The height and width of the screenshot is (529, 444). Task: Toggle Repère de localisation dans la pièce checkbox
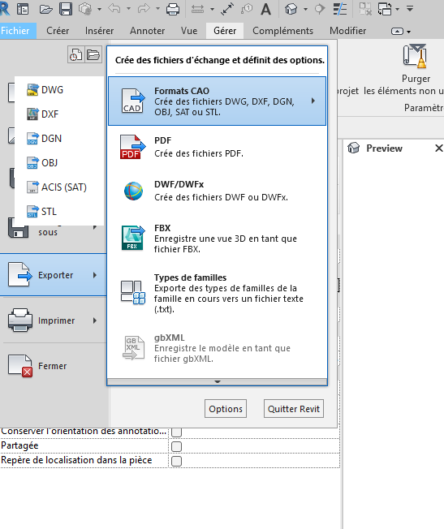point(177,461)
